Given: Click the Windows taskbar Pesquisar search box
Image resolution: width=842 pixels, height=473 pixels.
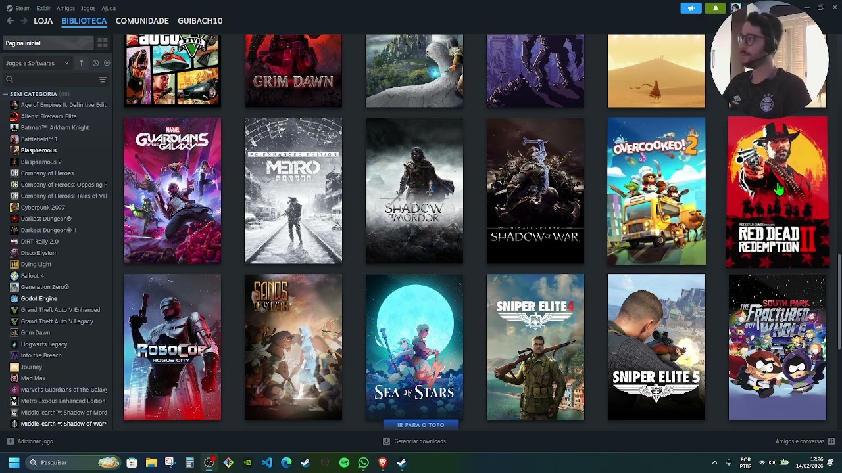Looking at the screenshot, I should point(74,462).
